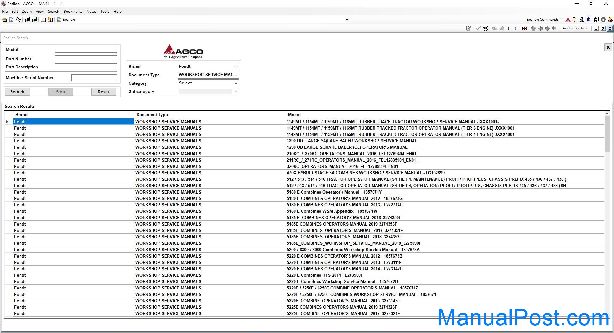
Task: Click the binoculars over stacked pages icon
Action: click(596, 20)
